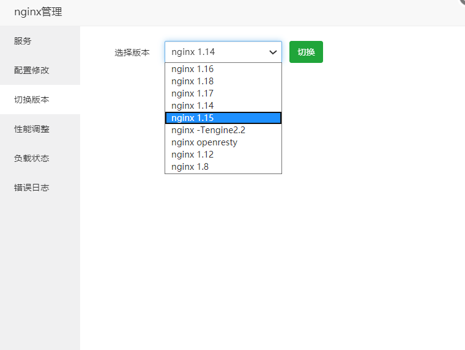Choose nginx 1.14 in the open list
The height and width of the screenshot is (350, 465).
tap(223, 106)
